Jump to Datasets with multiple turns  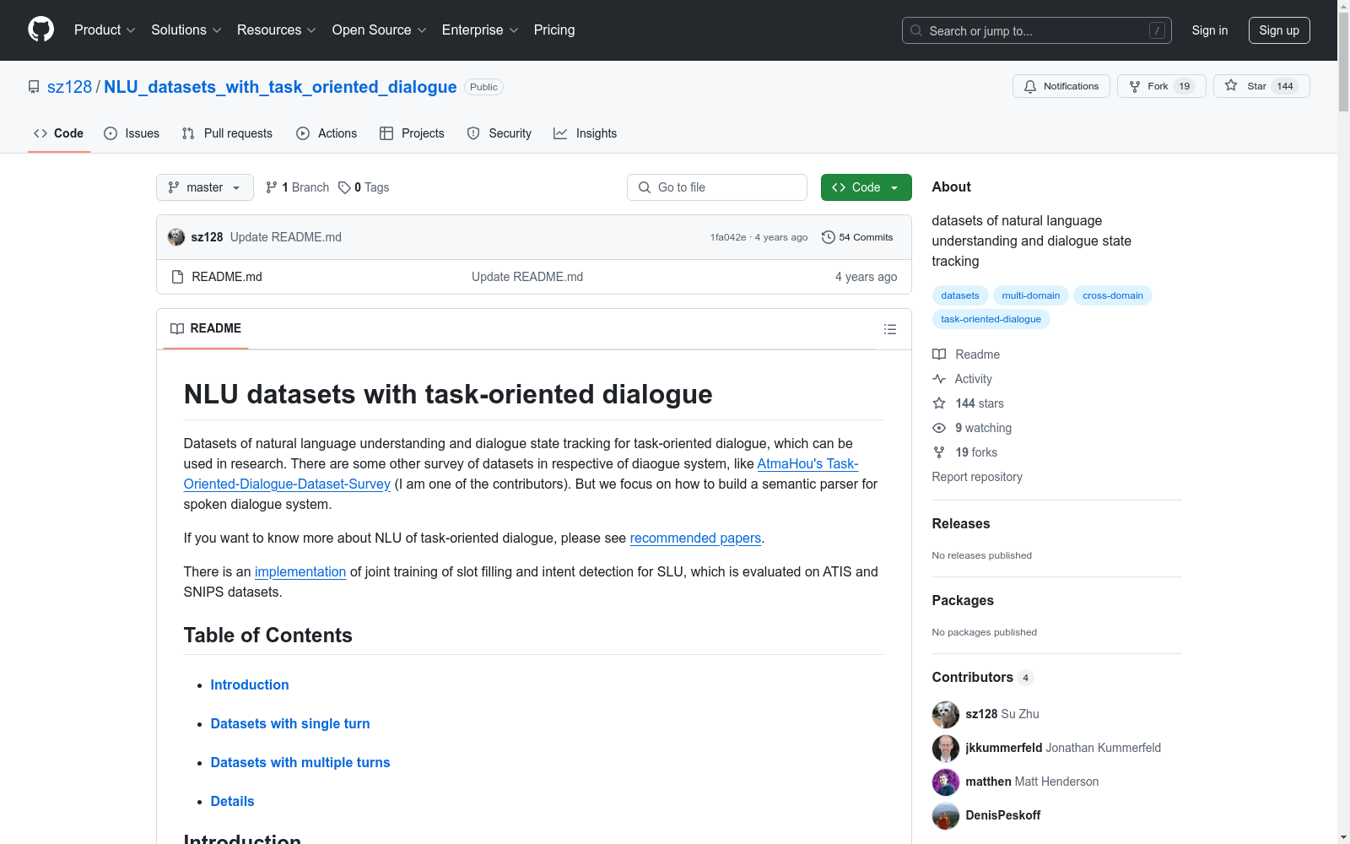300,762
